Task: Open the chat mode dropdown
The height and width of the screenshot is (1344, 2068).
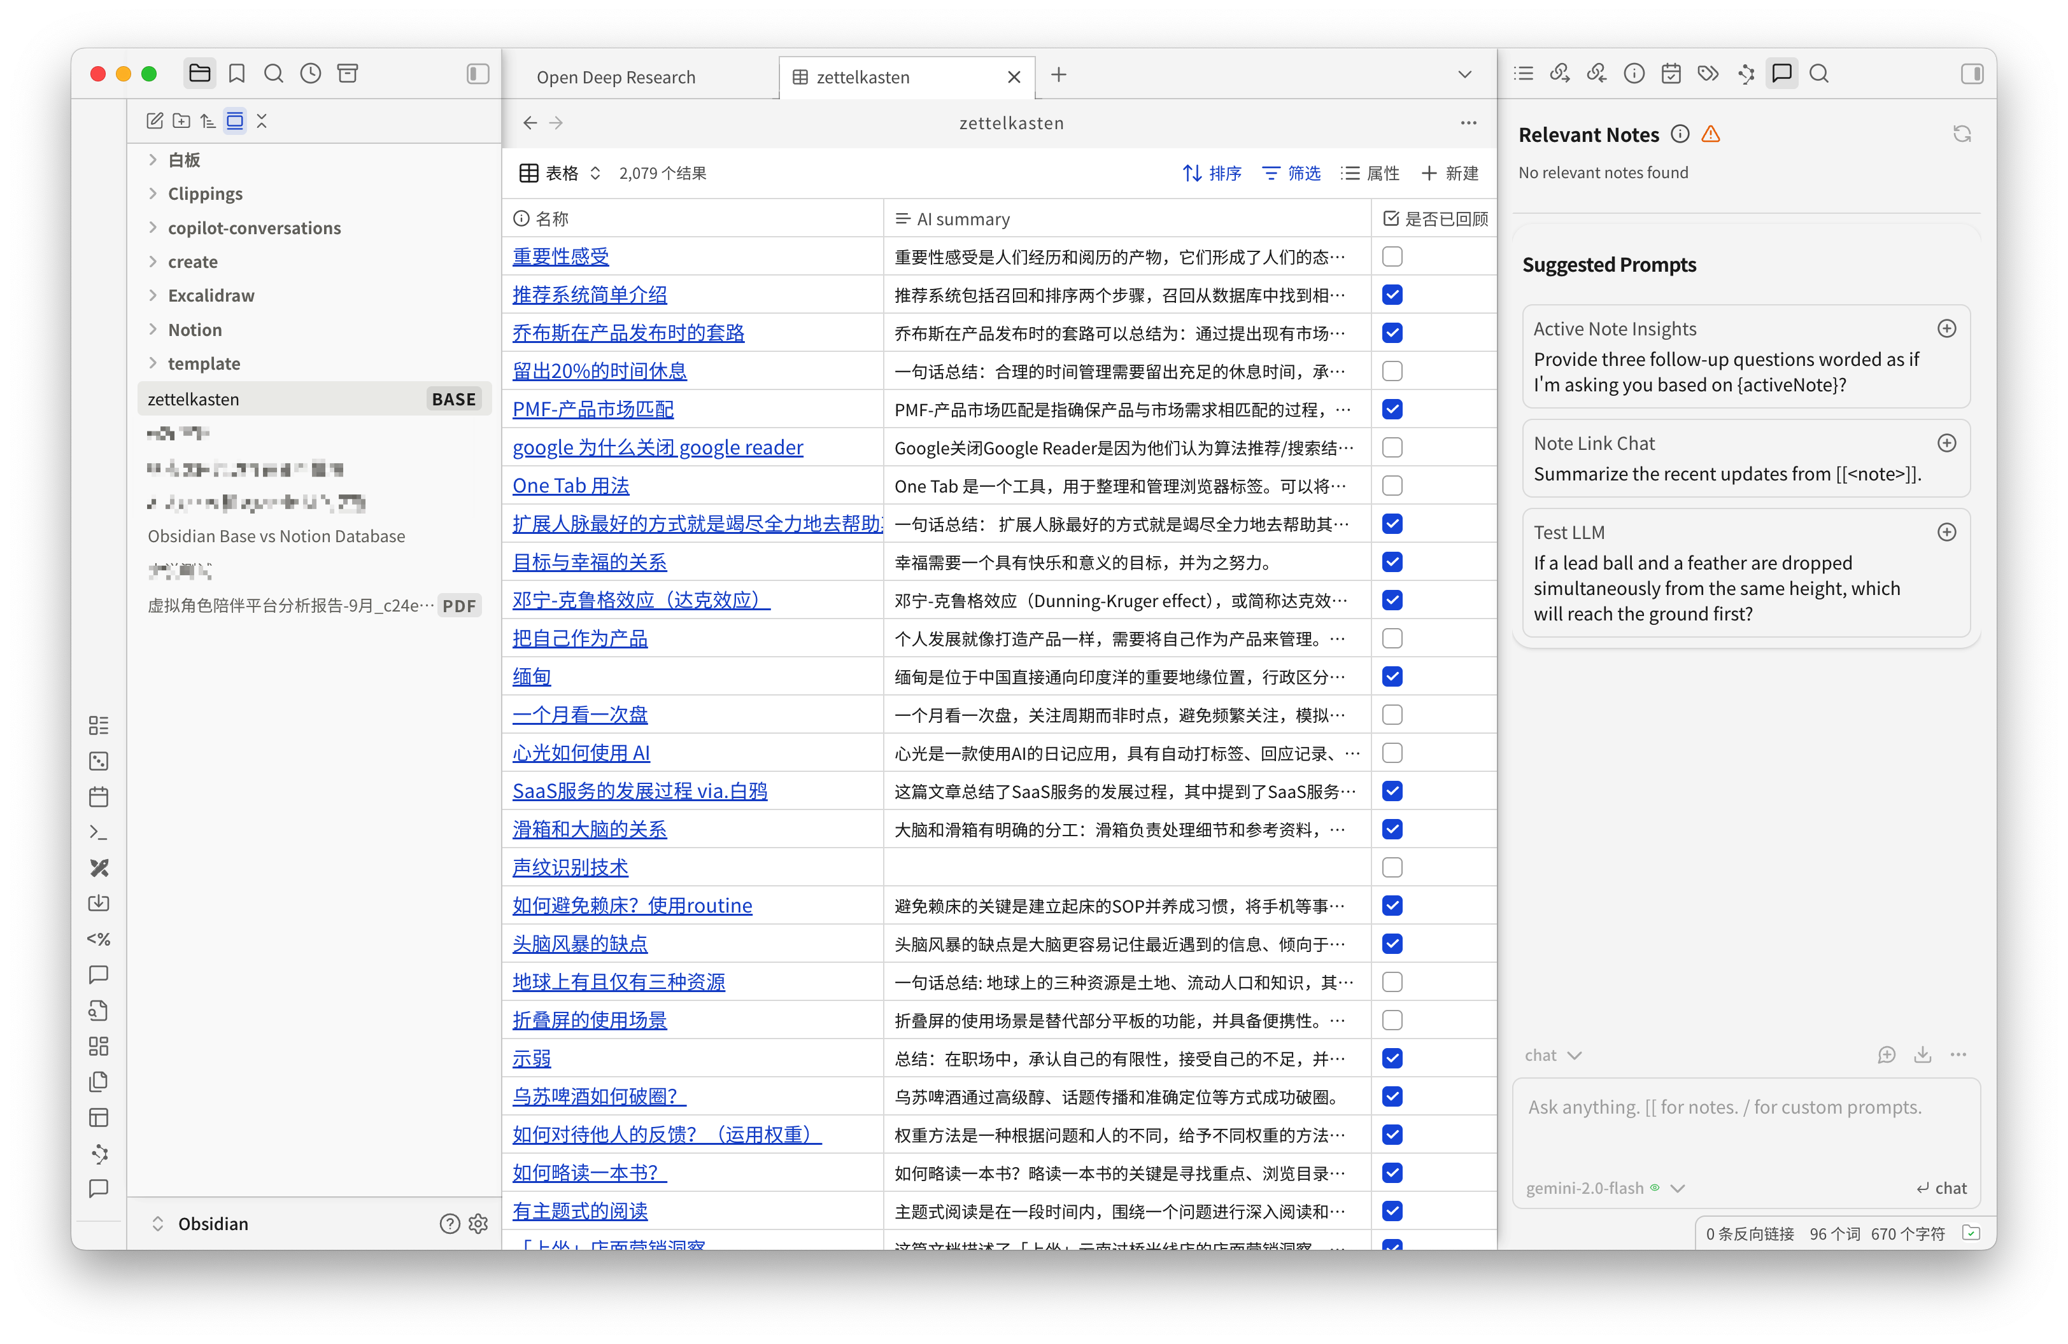Action: pos(1553,1055)
